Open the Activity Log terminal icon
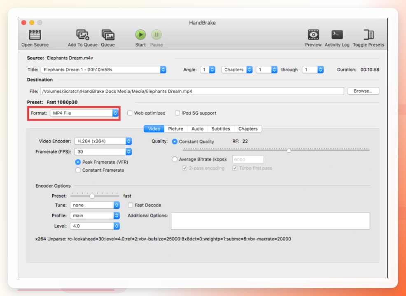406x296 pixels. point(337,35)
